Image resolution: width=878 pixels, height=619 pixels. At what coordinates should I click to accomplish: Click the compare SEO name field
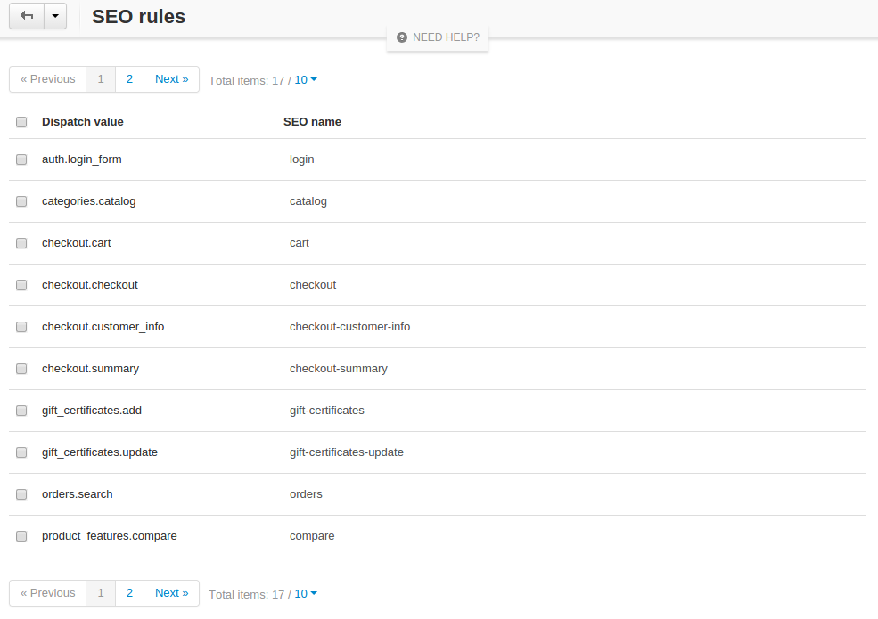pyautogui.click(x=312, y=536)
